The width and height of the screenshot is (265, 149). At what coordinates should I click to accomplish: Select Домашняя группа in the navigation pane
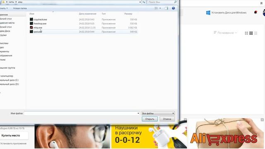(7, 68)
